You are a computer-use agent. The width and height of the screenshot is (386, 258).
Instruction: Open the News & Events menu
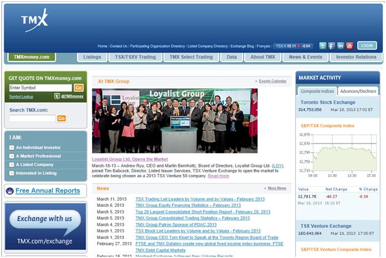coord(305,57)
